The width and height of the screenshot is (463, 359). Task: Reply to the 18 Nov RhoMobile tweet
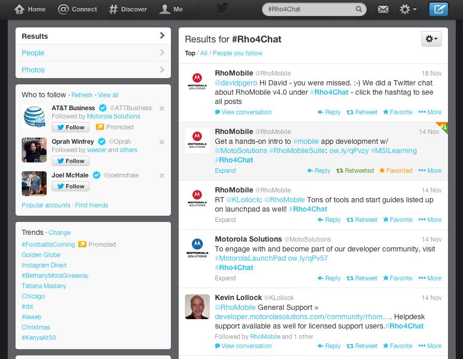(x=329, y=112)
